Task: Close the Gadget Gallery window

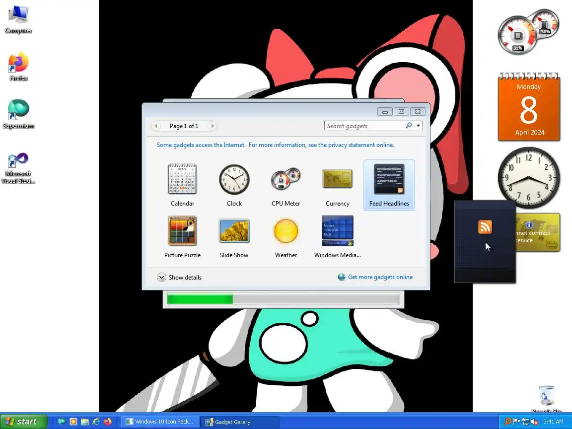Action: (x=418, y=112)
